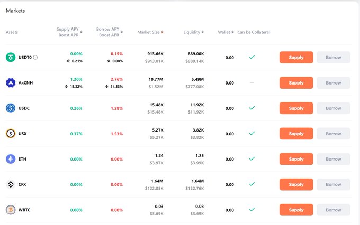360x225 pixels.
Task: Click the USX token icon
Action: tap(11, 134)
